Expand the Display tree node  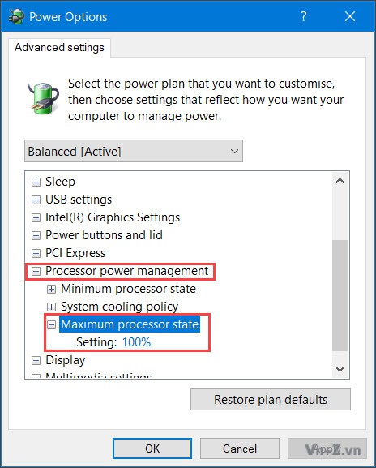pos(36,361)
